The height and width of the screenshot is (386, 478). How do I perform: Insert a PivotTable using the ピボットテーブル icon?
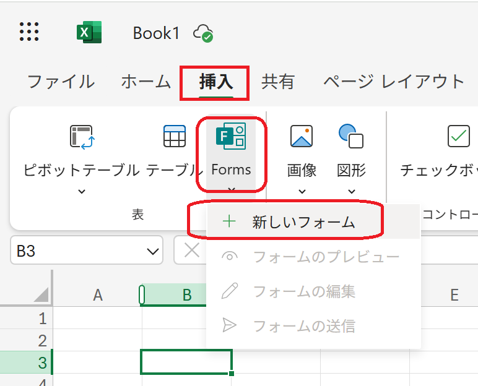click(x=81, y=137)
